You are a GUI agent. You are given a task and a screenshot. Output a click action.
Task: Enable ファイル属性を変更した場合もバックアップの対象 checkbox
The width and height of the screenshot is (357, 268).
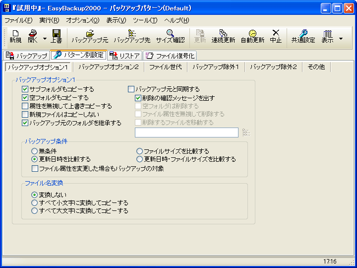click(x=35, y=169)
